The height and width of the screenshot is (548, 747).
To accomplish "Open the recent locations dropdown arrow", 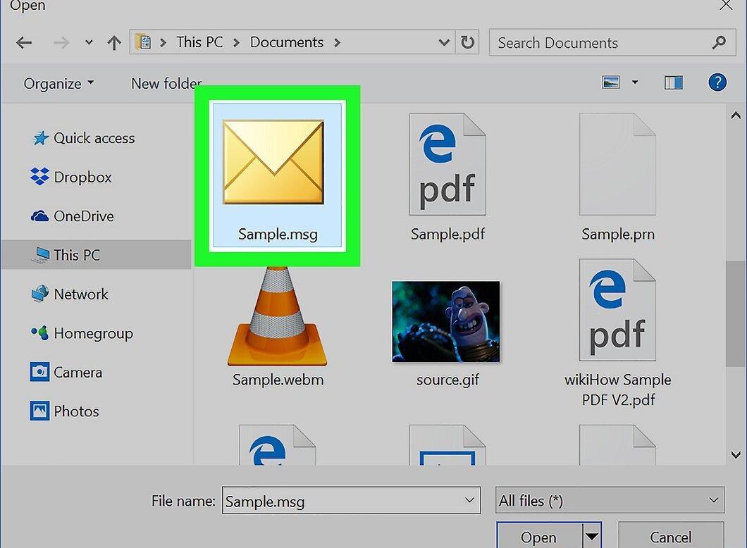I will pyautogui.click(x=89, y=43).
